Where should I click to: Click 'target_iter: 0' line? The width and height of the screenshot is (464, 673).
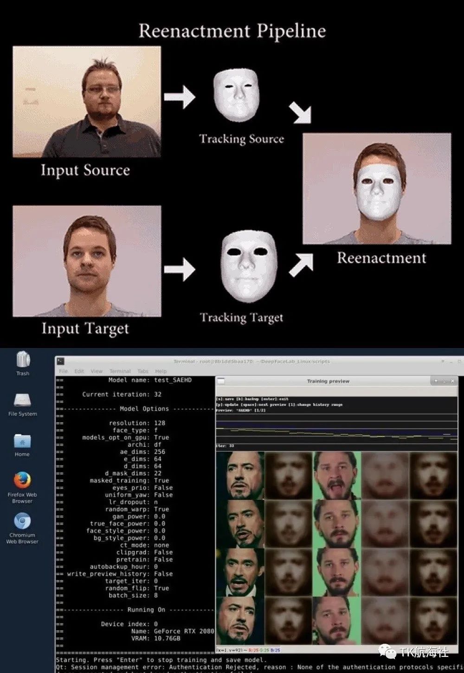131,581
